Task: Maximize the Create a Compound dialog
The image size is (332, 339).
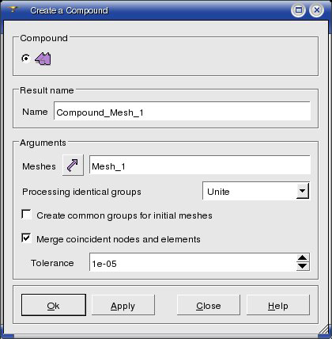Action: [298, 10]
